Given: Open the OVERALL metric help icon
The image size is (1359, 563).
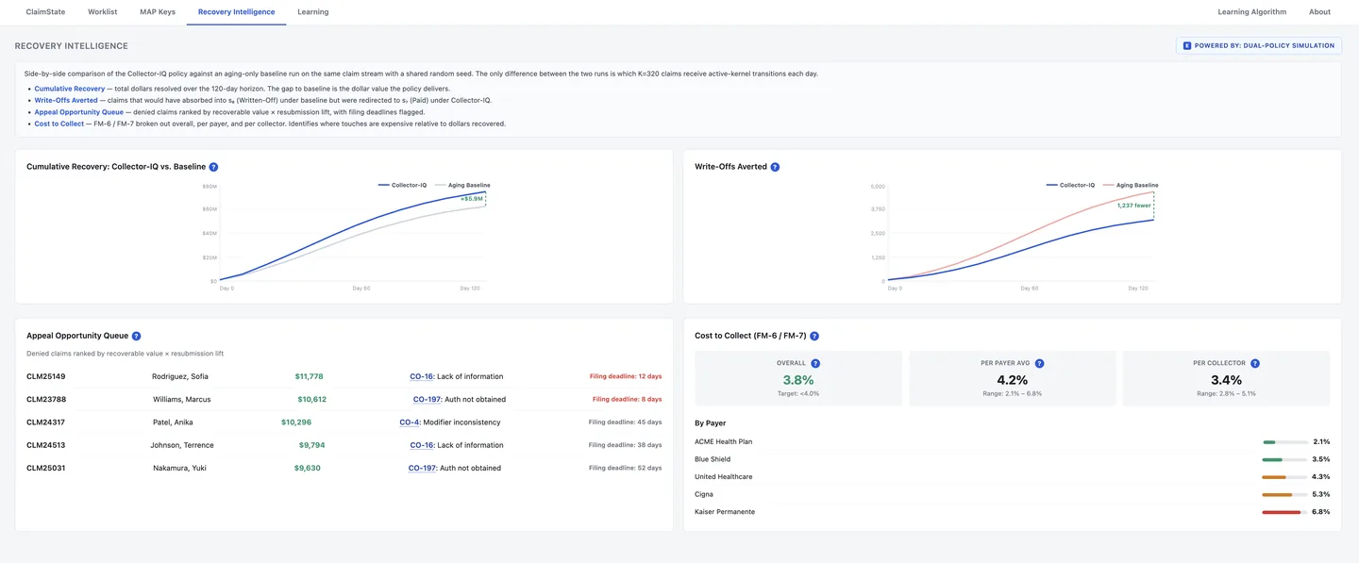Looking at the screenshot, I should (x=815, y=363).
